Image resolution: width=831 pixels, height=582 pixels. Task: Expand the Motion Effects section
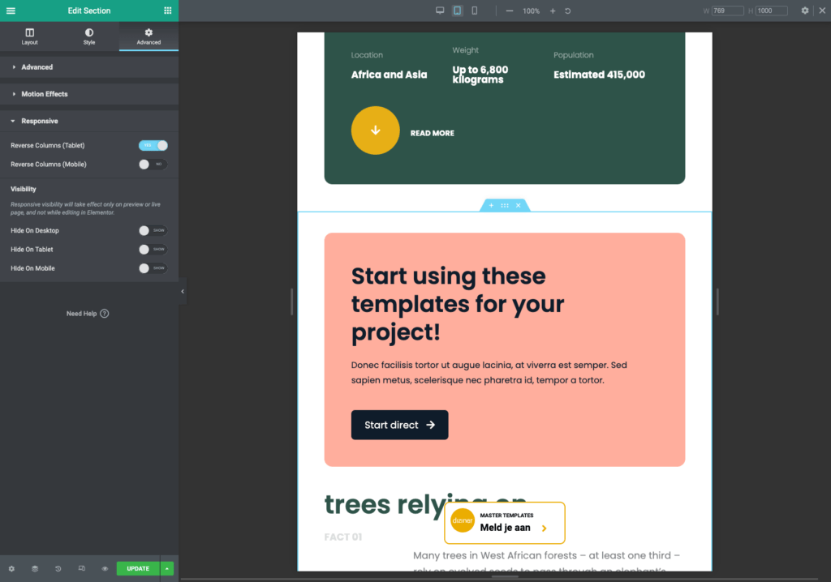[44, 94]
